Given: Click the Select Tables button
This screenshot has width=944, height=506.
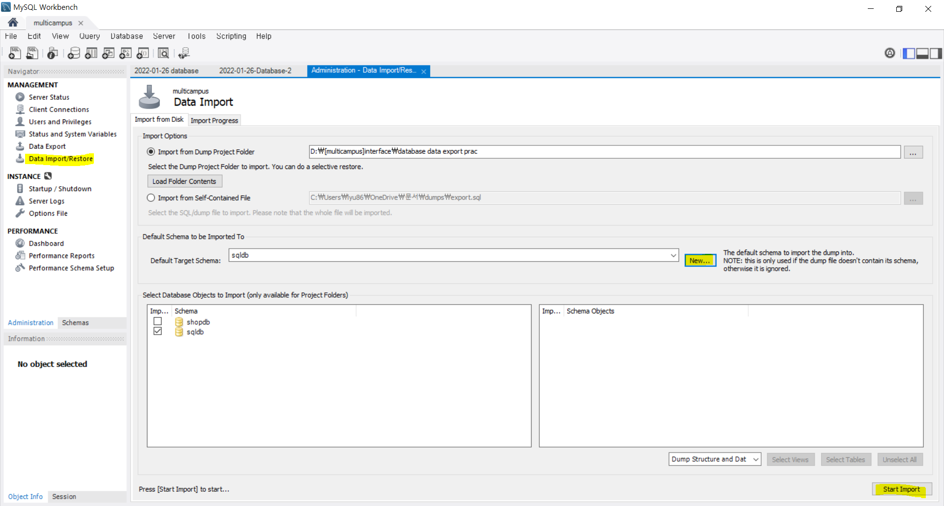Looking at the screenshot, I should pos(846,459).
